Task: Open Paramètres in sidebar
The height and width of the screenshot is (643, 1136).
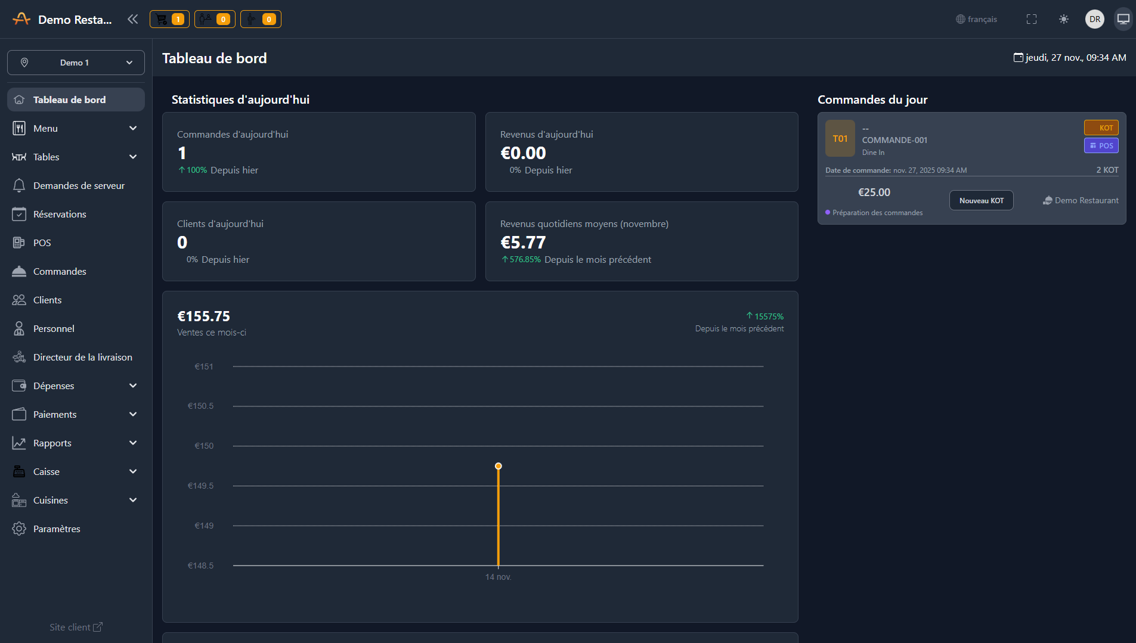Action: tap(57, 529)
